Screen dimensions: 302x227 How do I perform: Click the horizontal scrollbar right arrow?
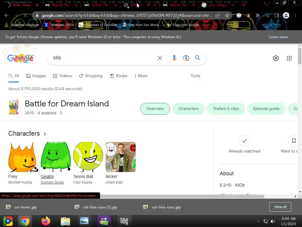click(295, 196)
